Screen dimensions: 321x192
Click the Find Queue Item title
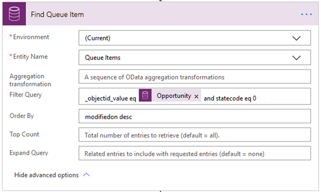click(x=57, y=14)
